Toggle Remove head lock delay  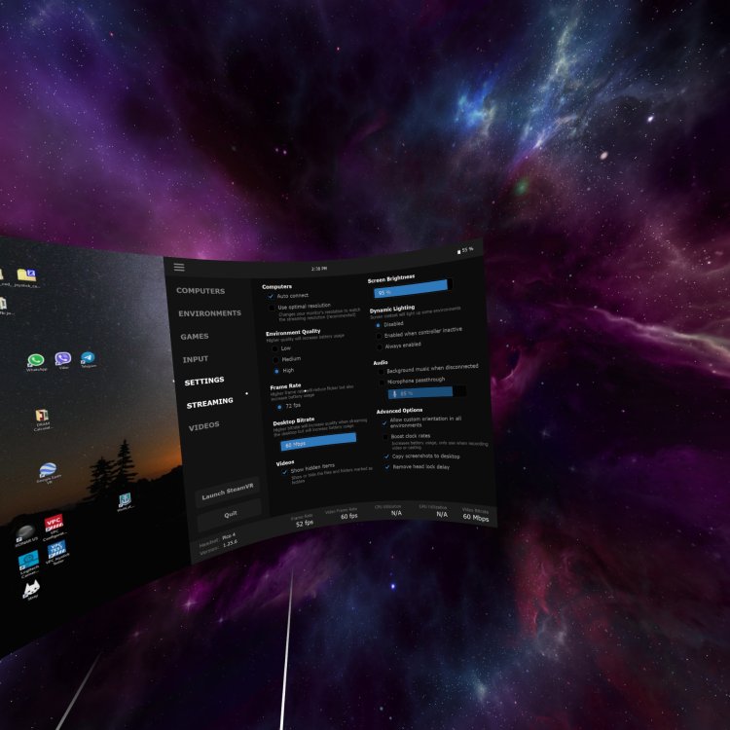387,467
